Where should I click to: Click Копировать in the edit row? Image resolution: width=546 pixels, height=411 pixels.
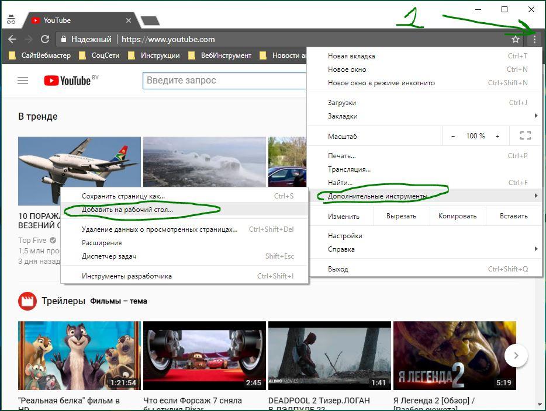coord(458,216)
